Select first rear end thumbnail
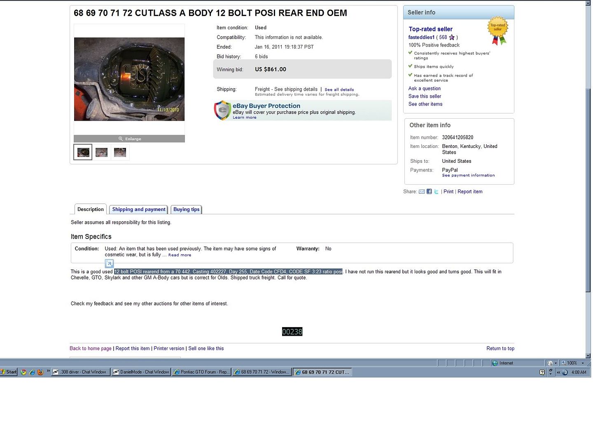The width and height of the screenshot is (593, 445). [x=83, y=152]
